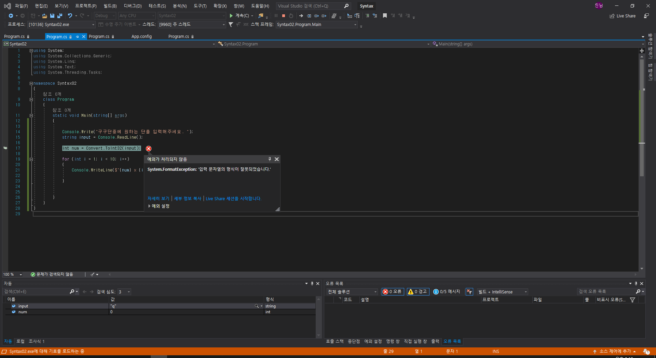Click the column filter funnel in Error List

point(632,300)
